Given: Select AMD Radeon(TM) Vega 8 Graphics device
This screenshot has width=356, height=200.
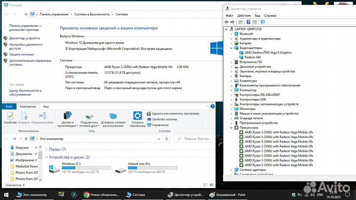Looking at the screenshot, I should coord(268,52).
